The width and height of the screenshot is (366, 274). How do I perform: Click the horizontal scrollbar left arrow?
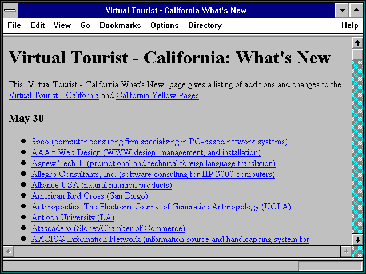click(x=9, y=252)
